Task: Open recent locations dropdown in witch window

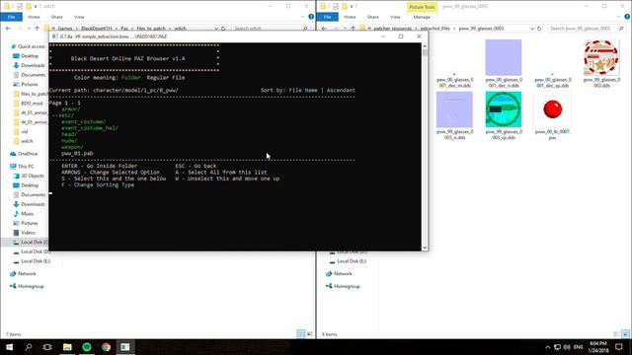Action: (x=29, y=29)
